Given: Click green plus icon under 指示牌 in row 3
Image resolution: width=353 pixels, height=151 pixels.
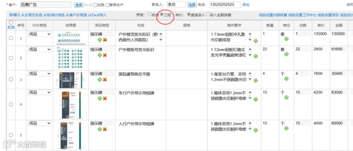Looking at the screenshot, I should pyautogui.click(x=100, y=79).
